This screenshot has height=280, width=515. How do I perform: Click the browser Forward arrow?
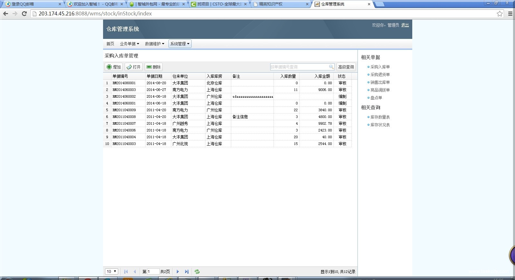[15, 14]
